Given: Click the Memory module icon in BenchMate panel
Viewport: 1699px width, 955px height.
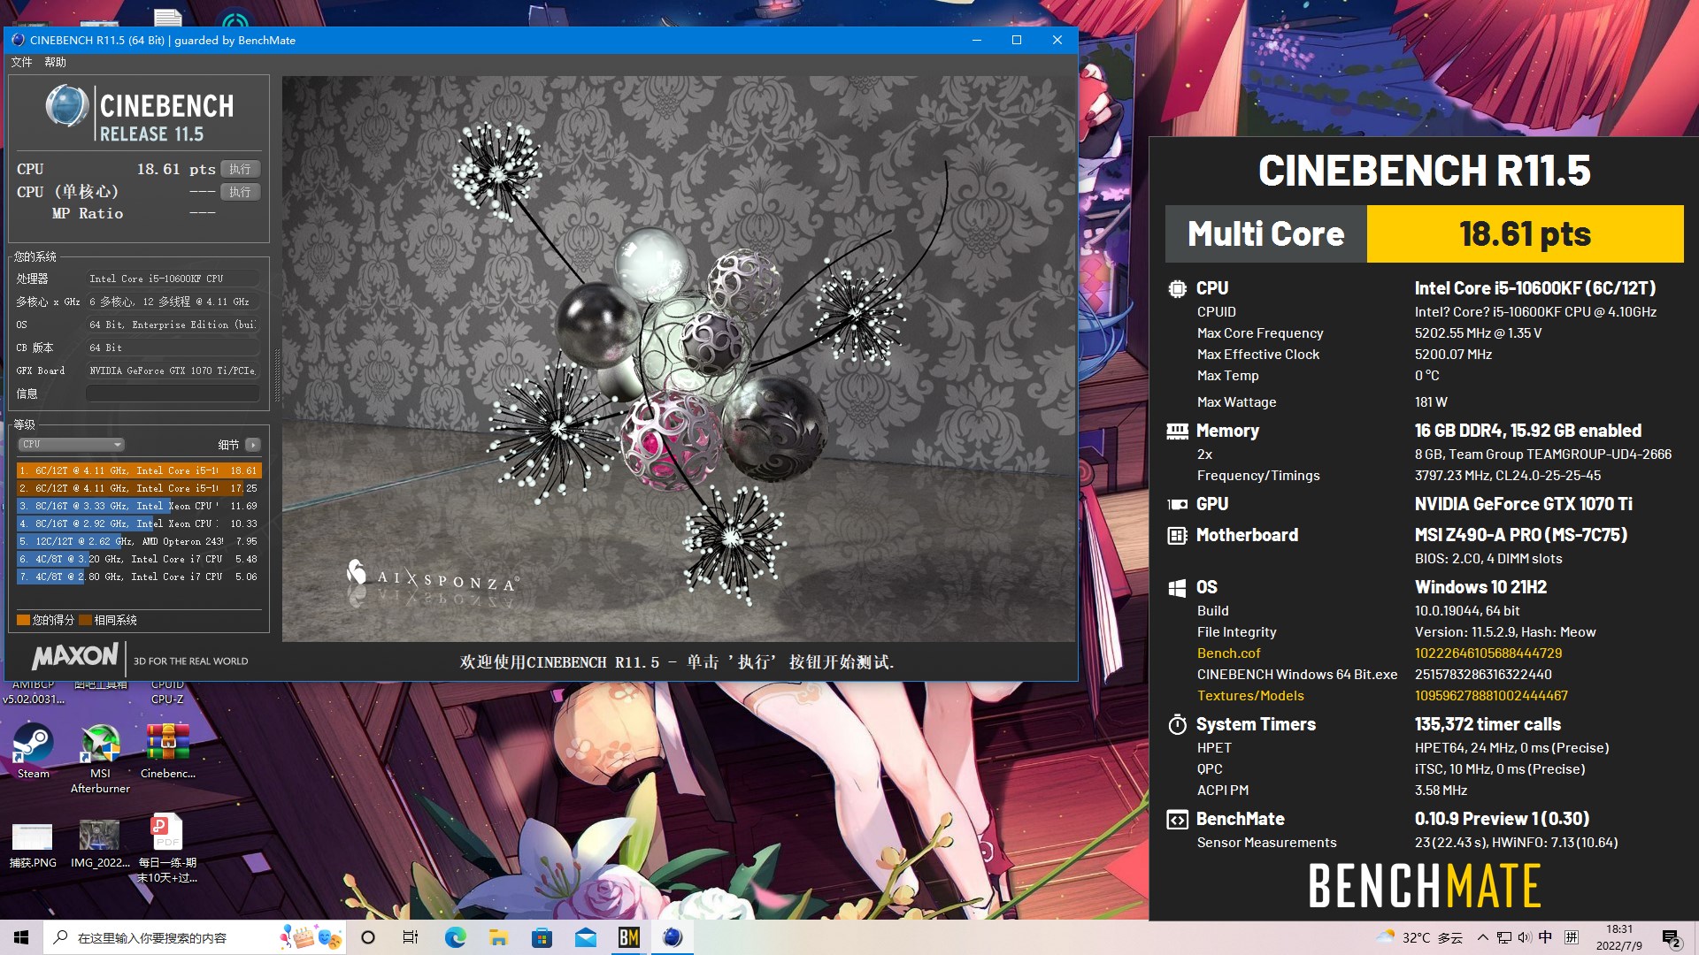Looking at the screenshot, I should [1177, 431].
